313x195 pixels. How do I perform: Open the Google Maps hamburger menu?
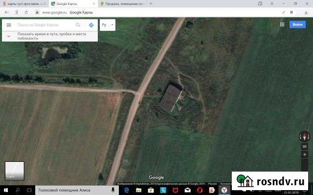(x=8, y=25)
